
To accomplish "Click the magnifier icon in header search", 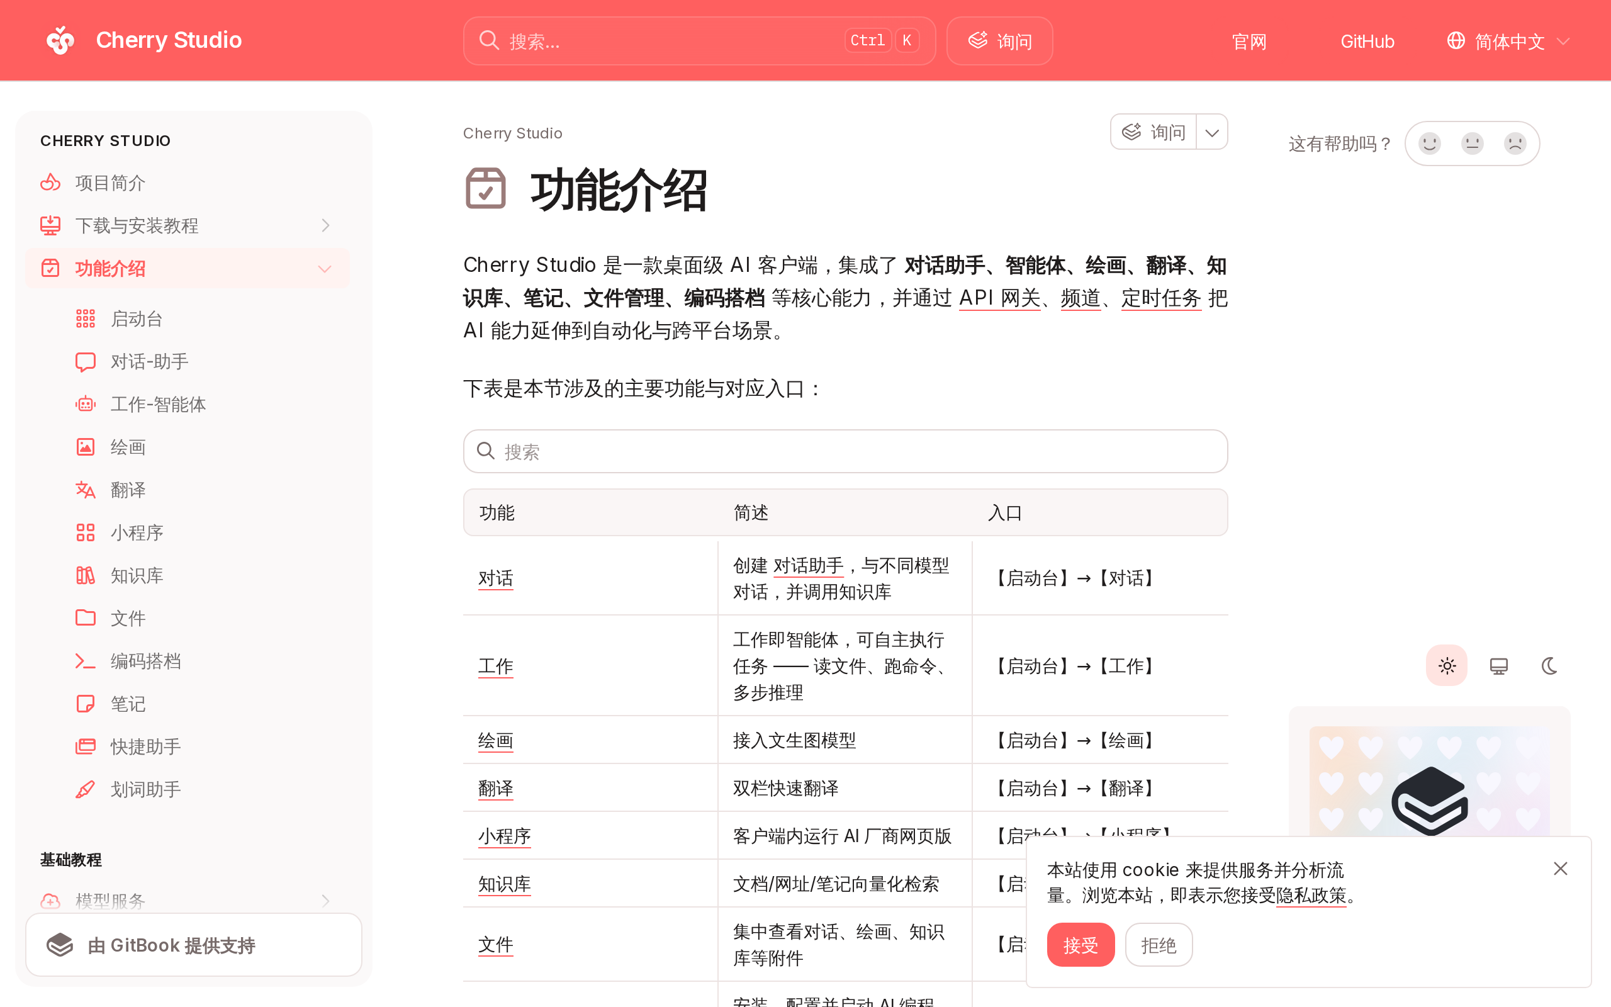I will 490,41.
